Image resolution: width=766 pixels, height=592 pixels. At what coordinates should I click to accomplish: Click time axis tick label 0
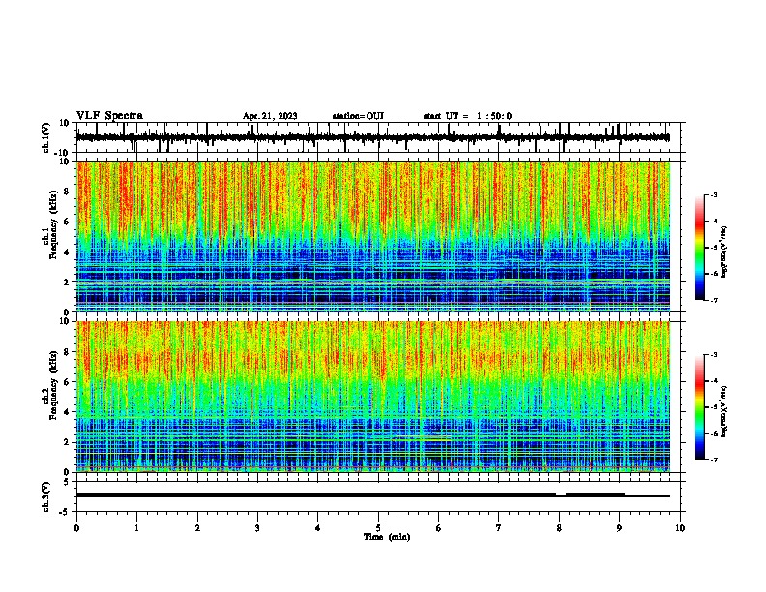[76, 528]
